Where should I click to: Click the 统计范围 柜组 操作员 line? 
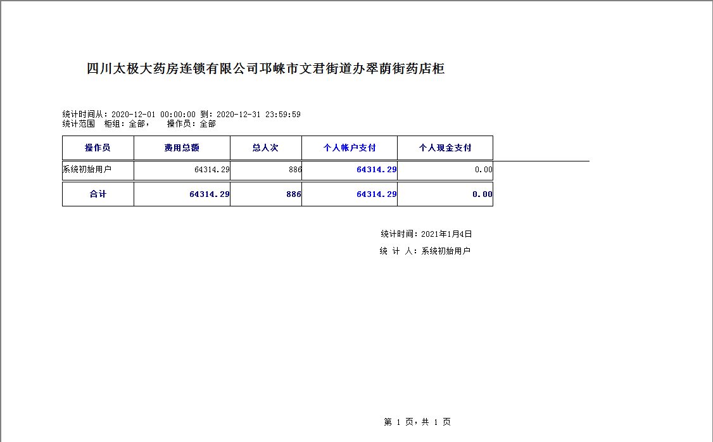pyautogui.click(x=139, y=123)
